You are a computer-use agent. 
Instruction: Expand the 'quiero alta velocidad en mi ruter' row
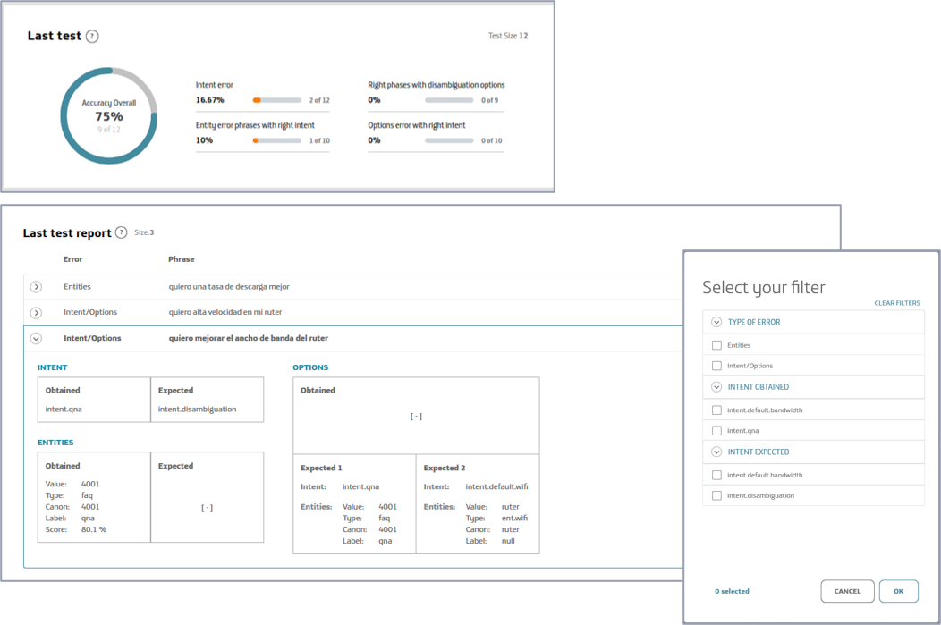(36, 313)
